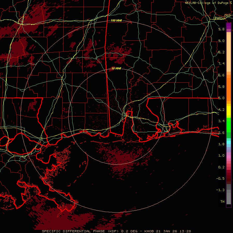
Task: Click the 1.0 value on the color scale
Action: pyautogui.click(x=221, y=156)
